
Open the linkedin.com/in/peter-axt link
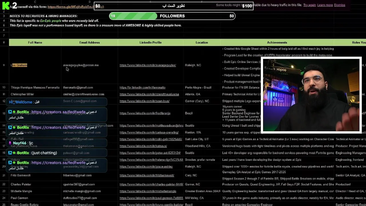click(150, 153)
